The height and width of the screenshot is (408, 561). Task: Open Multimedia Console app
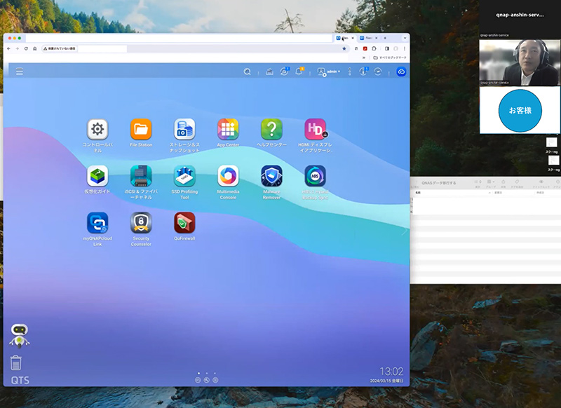pos(228,176)
